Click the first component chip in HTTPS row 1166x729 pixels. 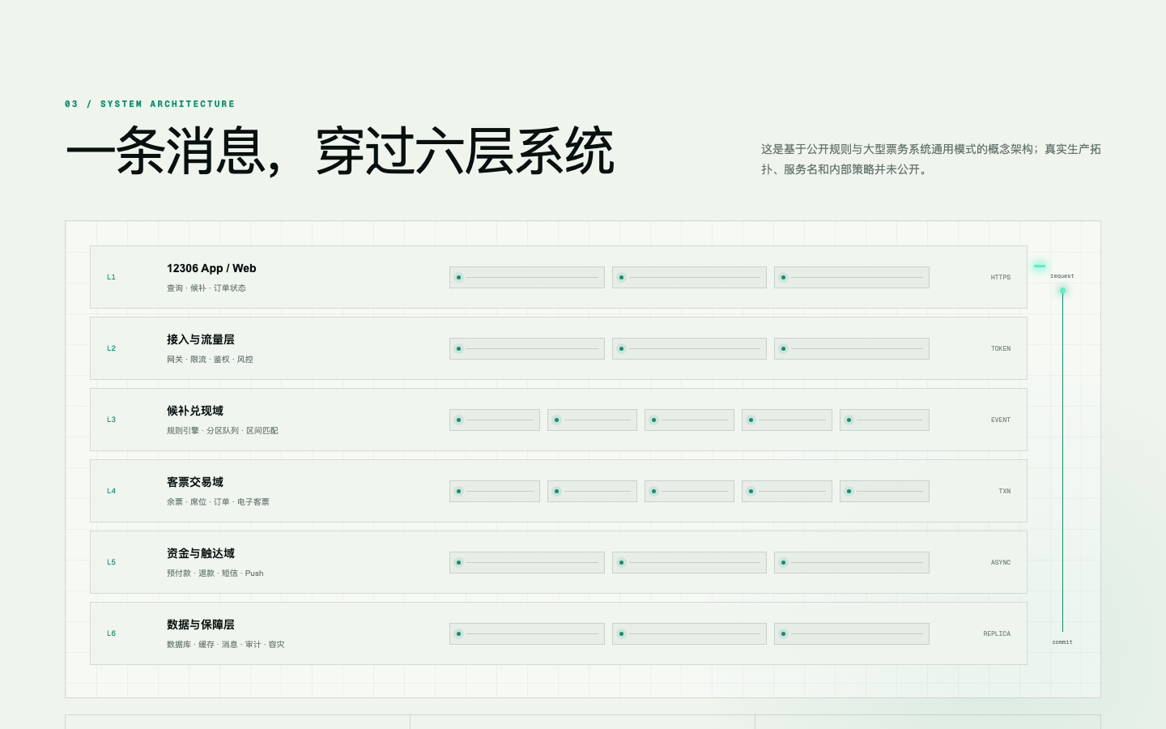[x=527, y=277]
